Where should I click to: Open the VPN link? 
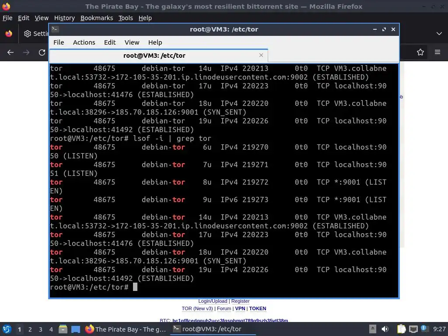[x=240, y=308]
